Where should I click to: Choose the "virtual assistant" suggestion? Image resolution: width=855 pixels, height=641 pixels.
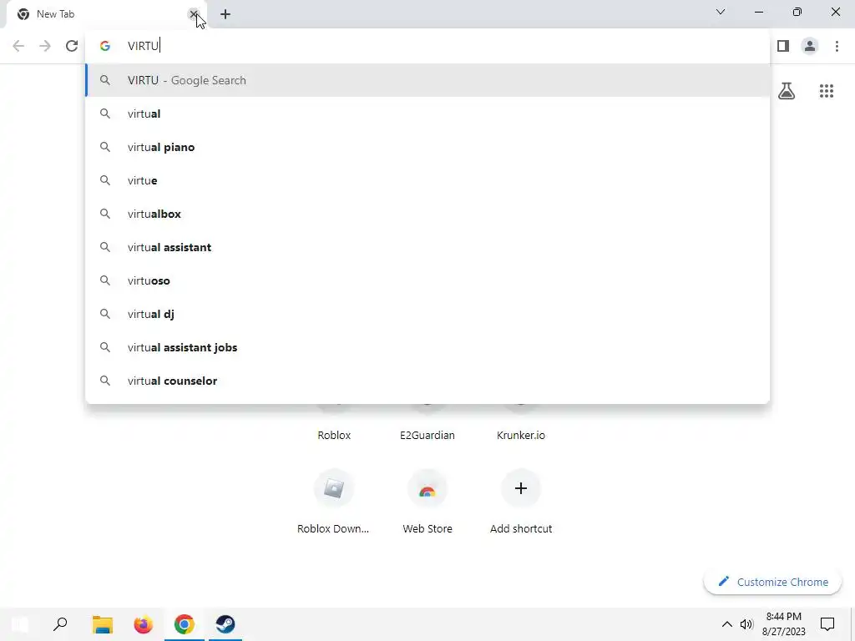pos(427,247)
